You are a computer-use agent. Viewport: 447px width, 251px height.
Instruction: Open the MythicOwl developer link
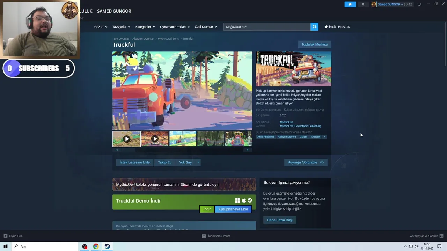[x=286, y=122]
